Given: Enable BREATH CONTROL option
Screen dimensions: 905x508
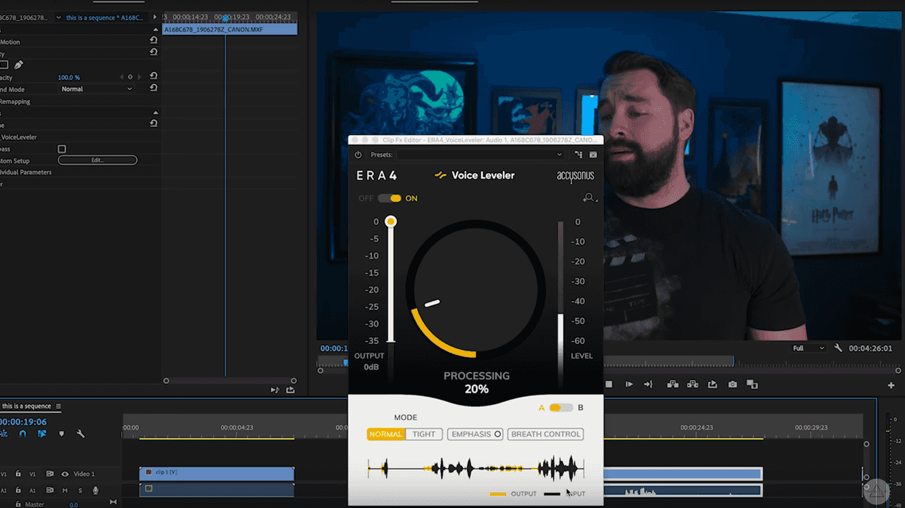Looking at the screenshot, I should pyautogui.click(x=546, y=434).
